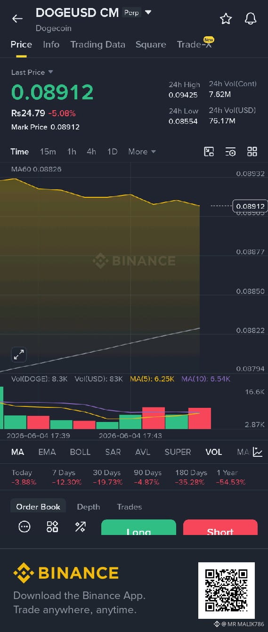Open the Trade-X tab
The image size is (268, 632).
click(x=194, y=44)
